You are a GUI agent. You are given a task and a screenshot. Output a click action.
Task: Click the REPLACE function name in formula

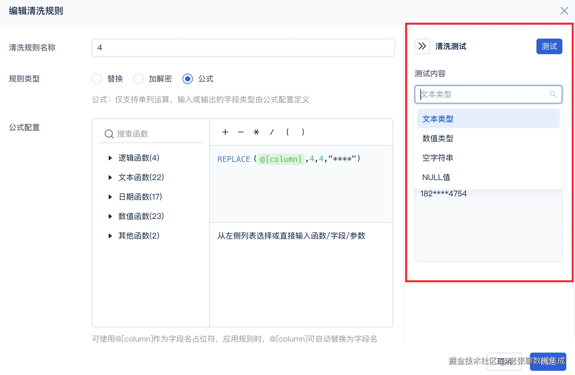(234, 159)
